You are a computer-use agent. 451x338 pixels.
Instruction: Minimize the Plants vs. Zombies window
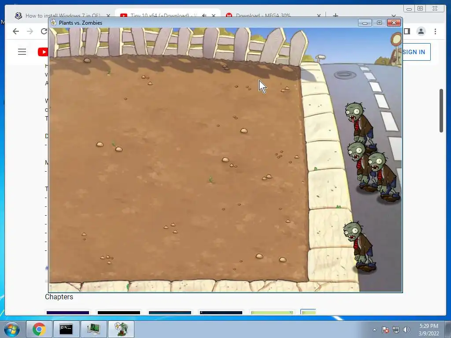coord(365,23)
